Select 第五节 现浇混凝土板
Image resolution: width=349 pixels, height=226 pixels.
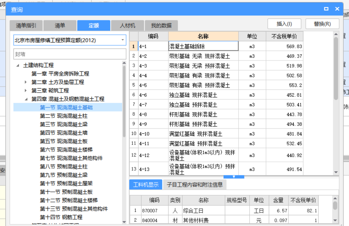(64, 141)
